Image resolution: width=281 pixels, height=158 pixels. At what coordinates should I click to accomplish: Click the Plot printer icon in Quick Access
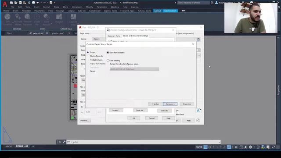pos(33,3)
